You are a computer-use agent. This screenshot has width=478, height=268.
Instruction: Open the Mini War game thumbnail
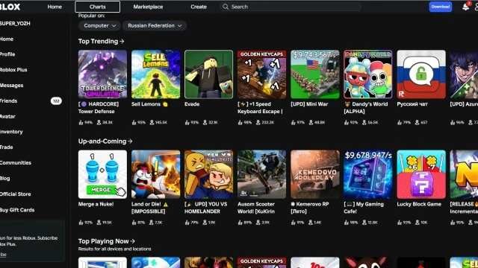pos(315,74)
